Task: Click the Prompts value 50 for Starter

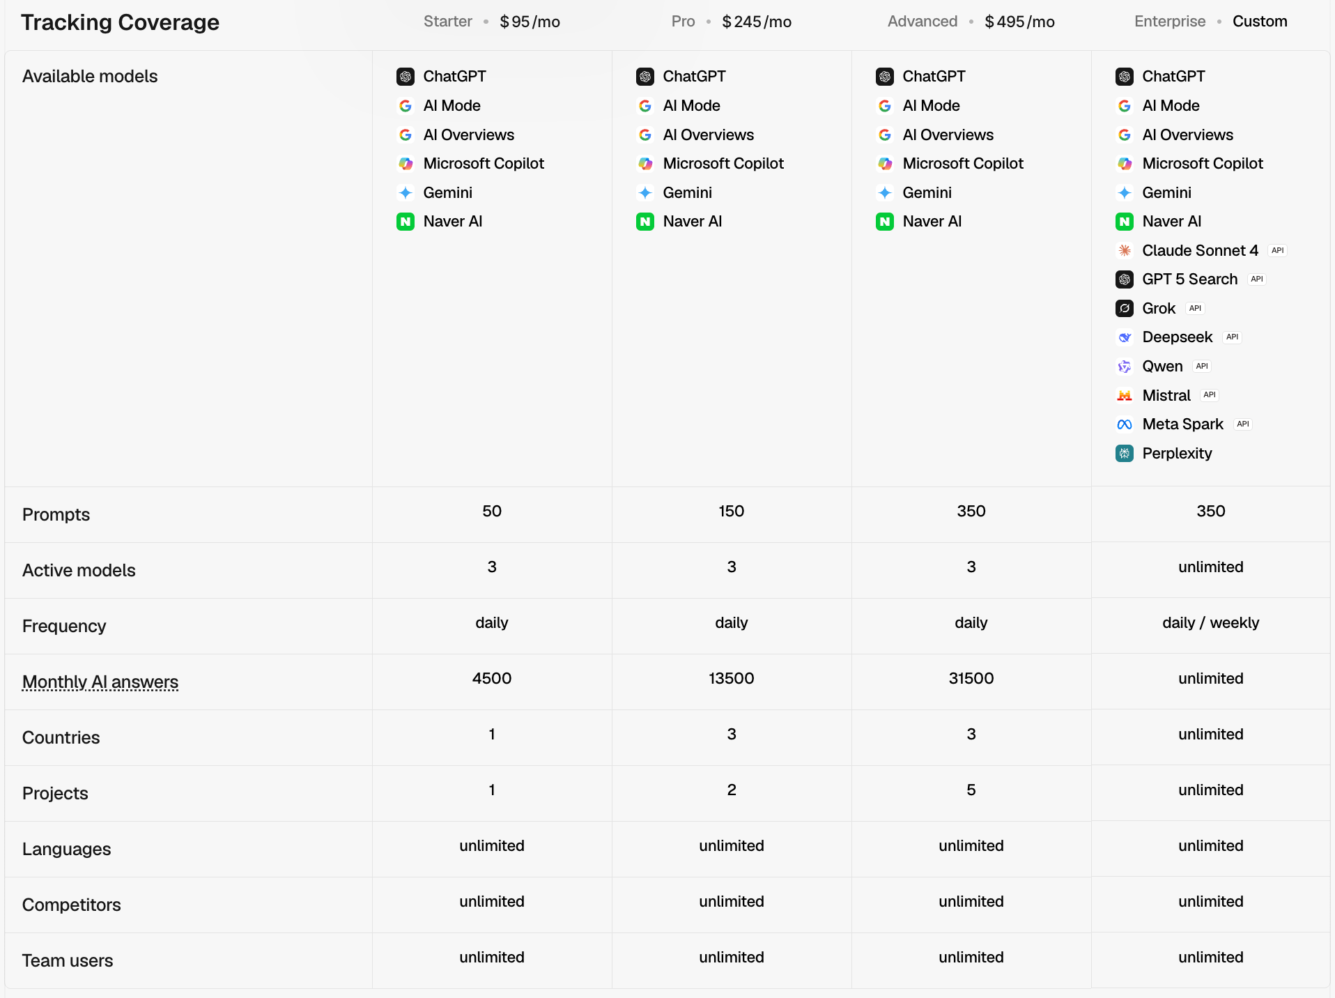Action: point(492,512)
